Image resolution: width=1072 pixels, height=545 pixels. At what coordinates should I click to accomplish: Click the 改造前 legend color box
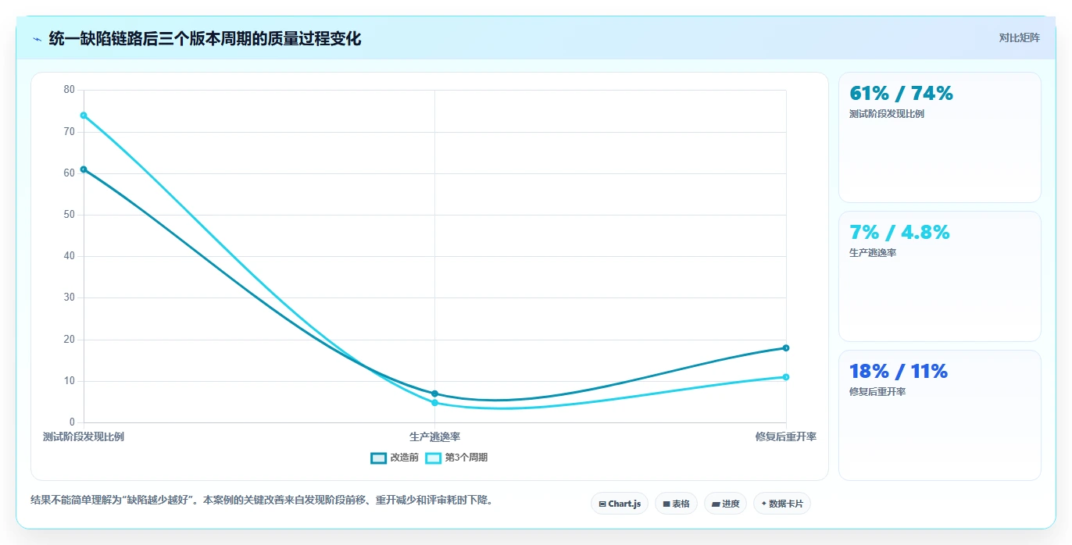click(378, 458)
